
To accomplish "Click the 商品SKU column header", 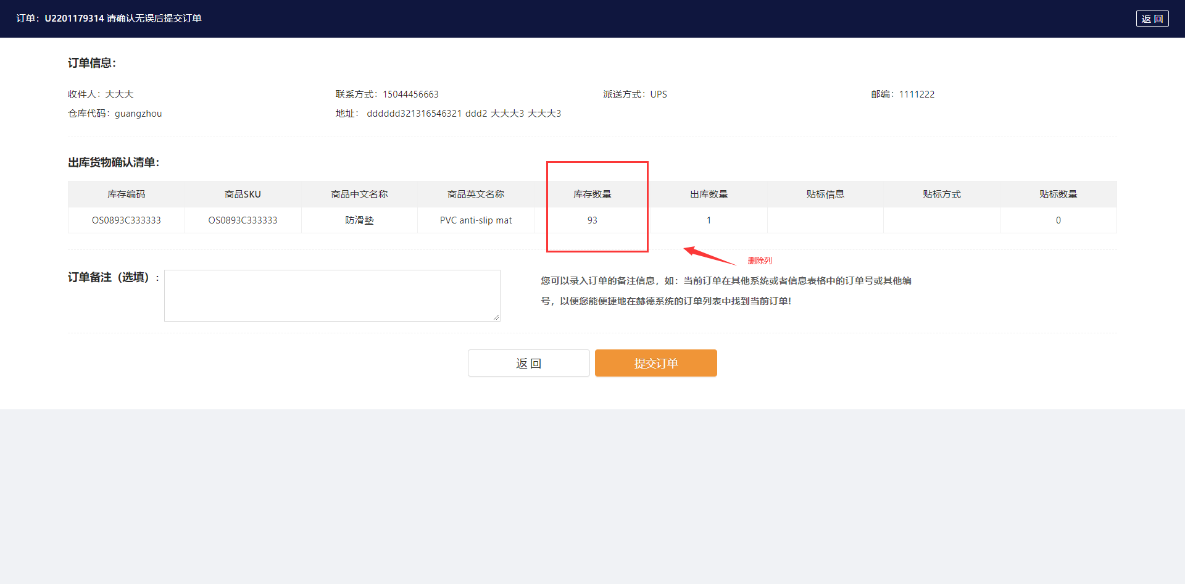I will pos(243,194).
